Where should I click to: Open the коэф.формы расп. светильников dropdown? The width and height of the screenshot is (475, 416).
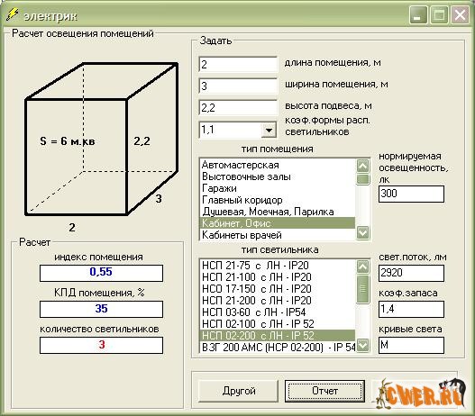269,131
